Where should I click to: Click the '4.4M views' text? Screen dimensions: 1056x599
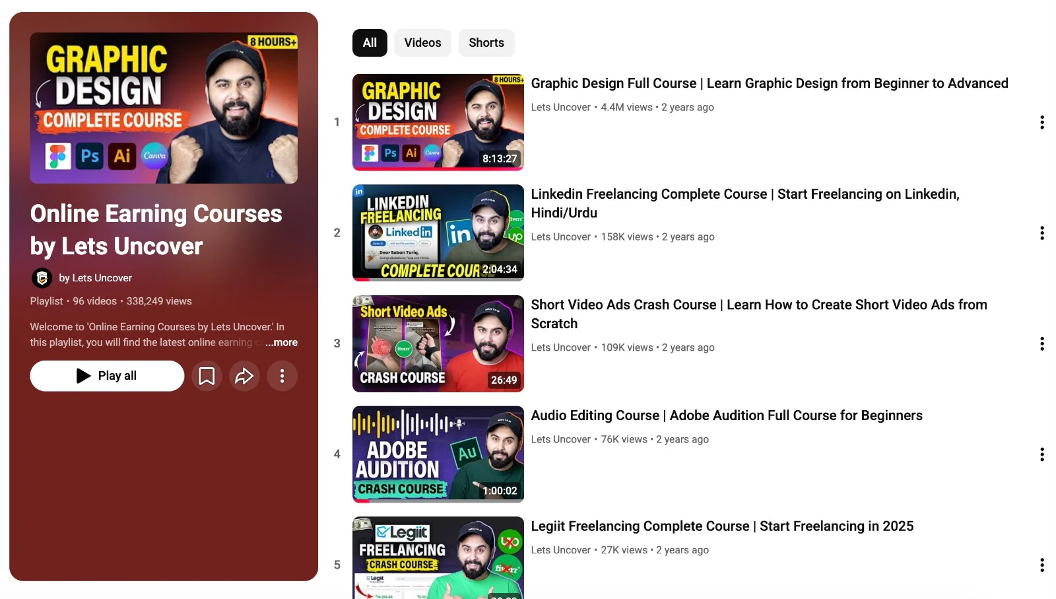pyautogui.click(x=626, y=107)
